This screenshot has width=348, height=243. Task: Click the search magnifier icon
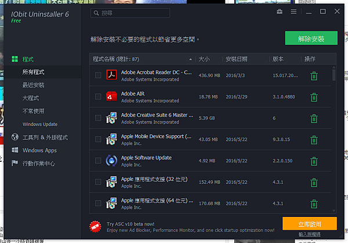click(x=96, y=13)
